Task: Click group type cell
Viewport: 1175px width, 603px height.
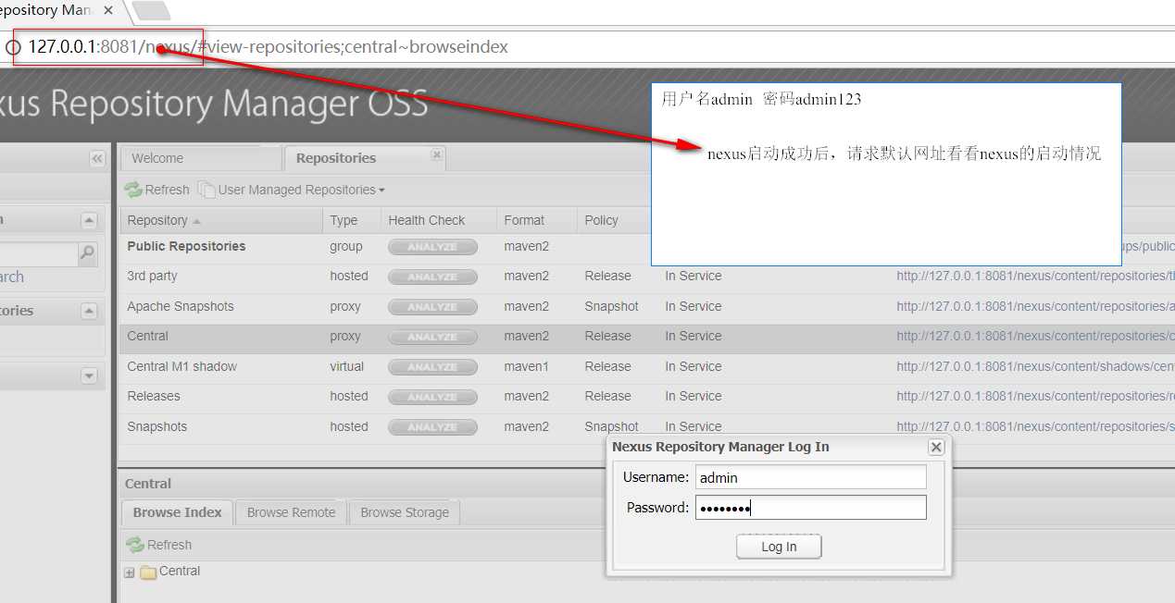Action: tap(345, 246)
